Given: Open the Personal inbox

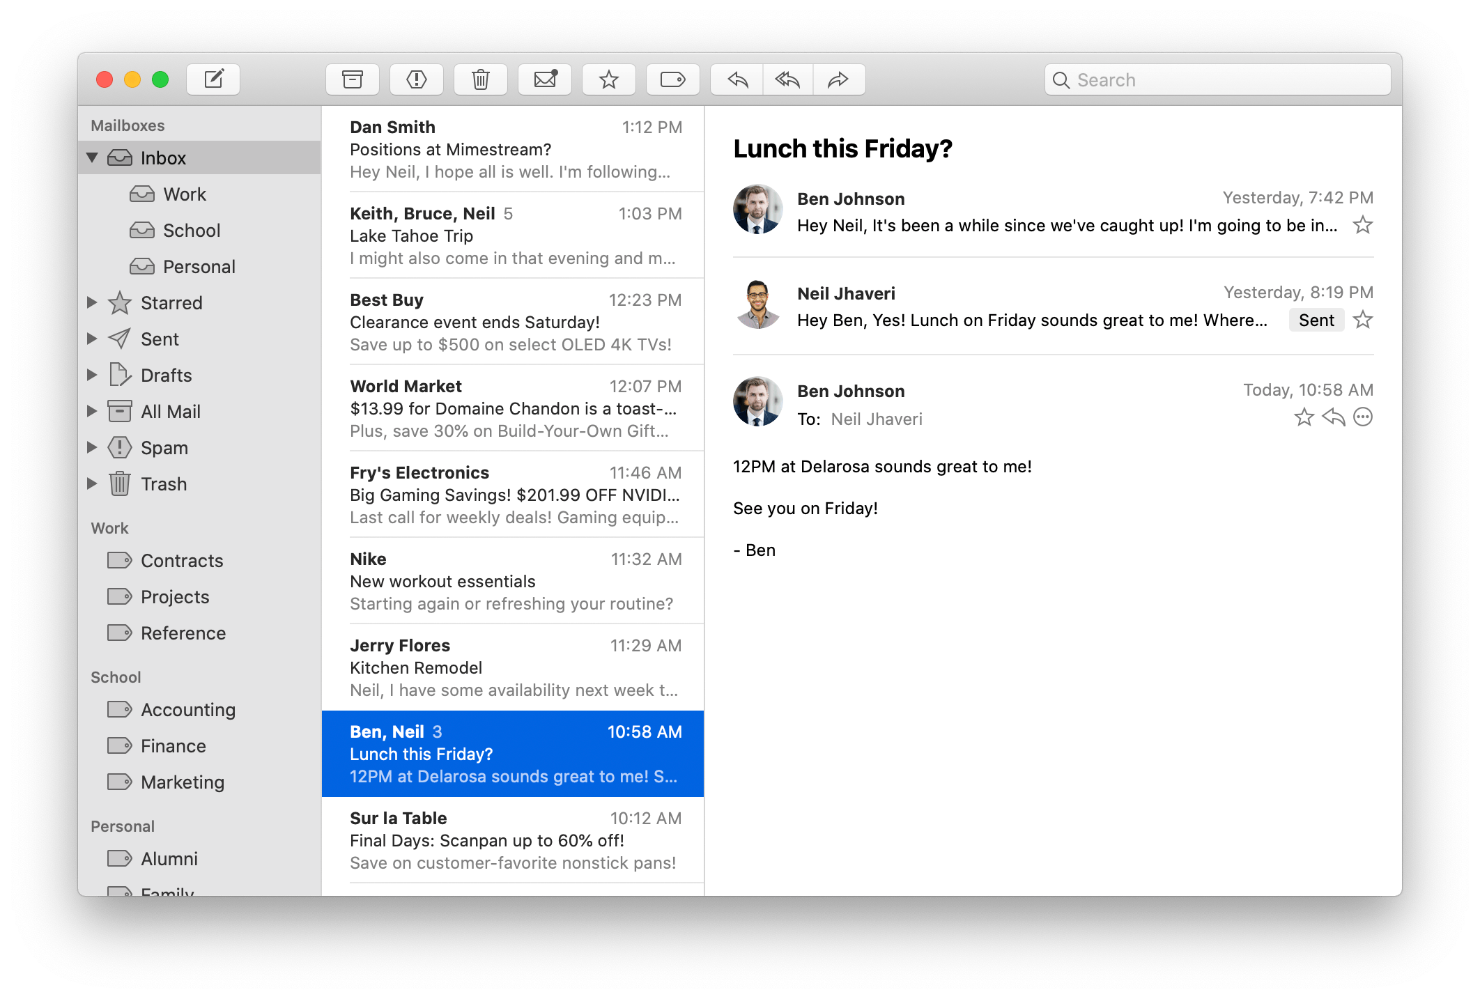Looking at the screenshot, I should click(200, 266).
